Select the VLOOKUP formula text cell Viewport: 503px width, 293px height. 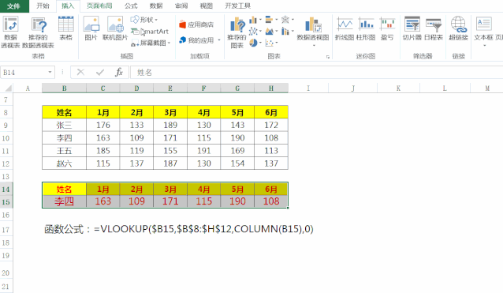click(179, 229)
